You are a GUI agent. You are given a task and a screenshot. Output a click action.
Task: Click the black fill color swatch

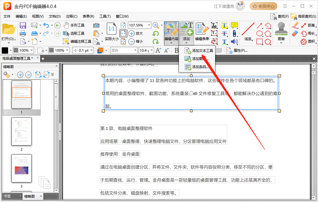tap(5, 50)
